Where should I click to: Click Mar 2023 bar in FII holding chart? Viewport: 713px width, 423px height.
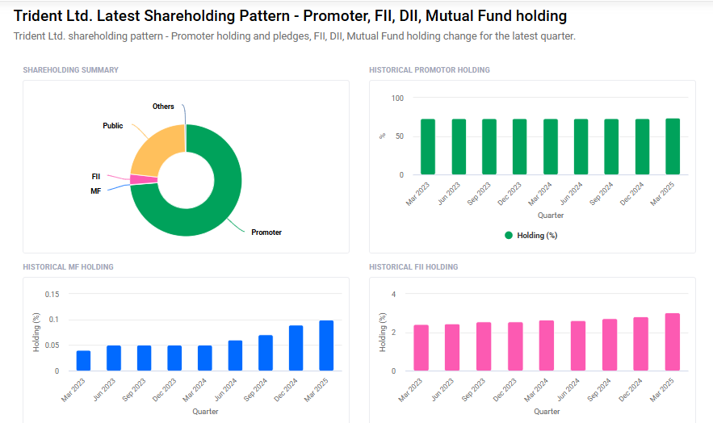pos(421,348)
